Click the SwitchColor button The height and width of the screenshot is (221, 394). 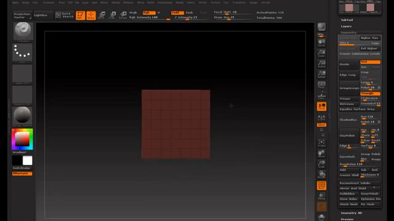22,168
